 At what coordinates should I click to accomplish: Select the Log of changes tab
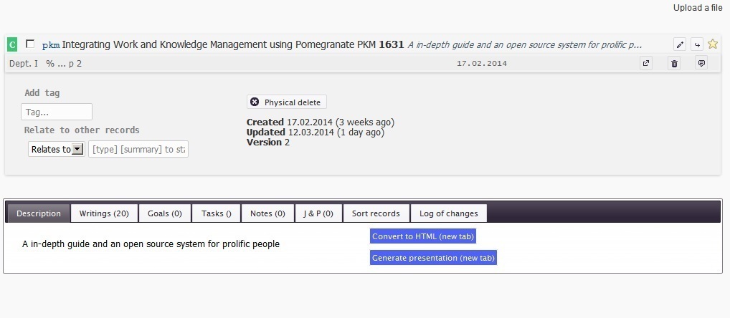tap(449, 213)
